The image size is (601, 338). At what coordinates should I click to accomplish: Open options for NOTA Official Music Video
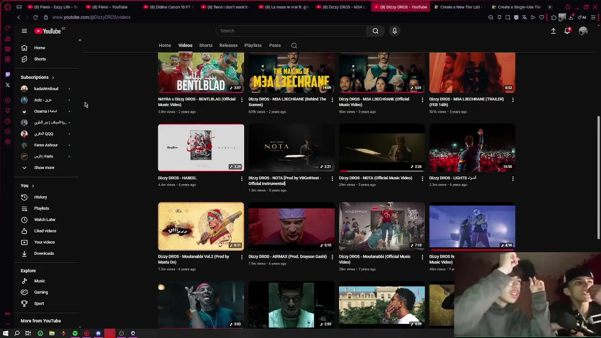point(422,178)
